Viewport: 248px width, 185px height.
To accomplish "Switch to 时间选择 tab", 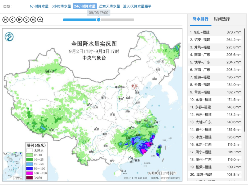I will (x=222, y=19).
